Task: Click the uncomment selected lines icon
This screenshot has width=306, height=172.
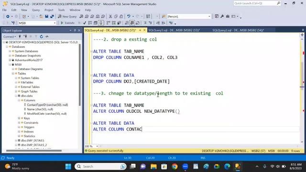Action: 150,23
